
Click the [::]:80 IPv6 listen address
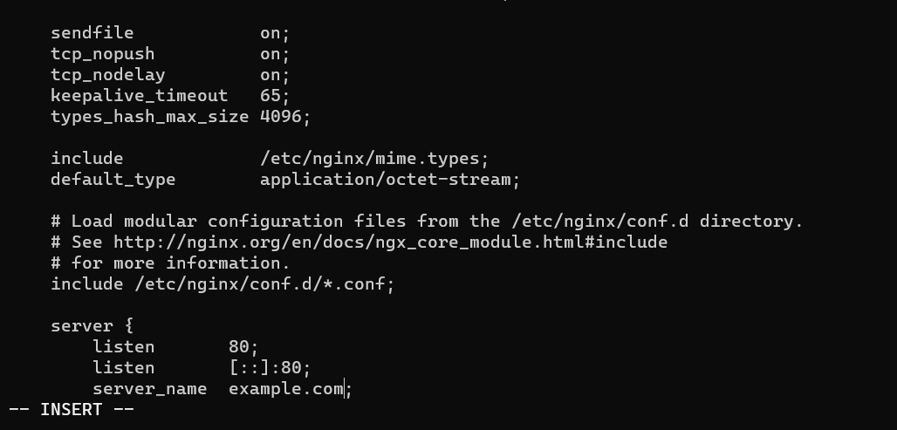point(264,368)
